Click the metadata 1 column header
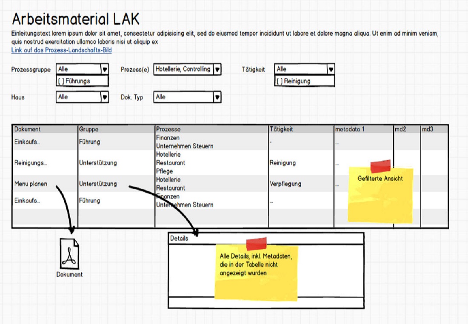The image size is (468, 324). coord(350,129)
